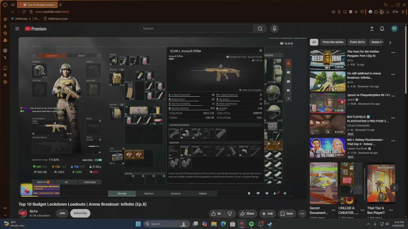Go back using browser back arrow

click(13, 12)
